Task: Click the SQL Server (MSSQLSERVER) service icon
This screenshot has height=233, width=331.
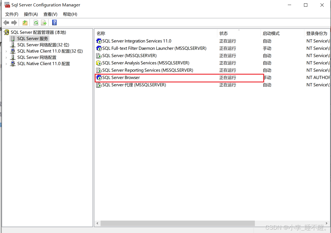Action: pyautogui.click(x=99, y=56)
